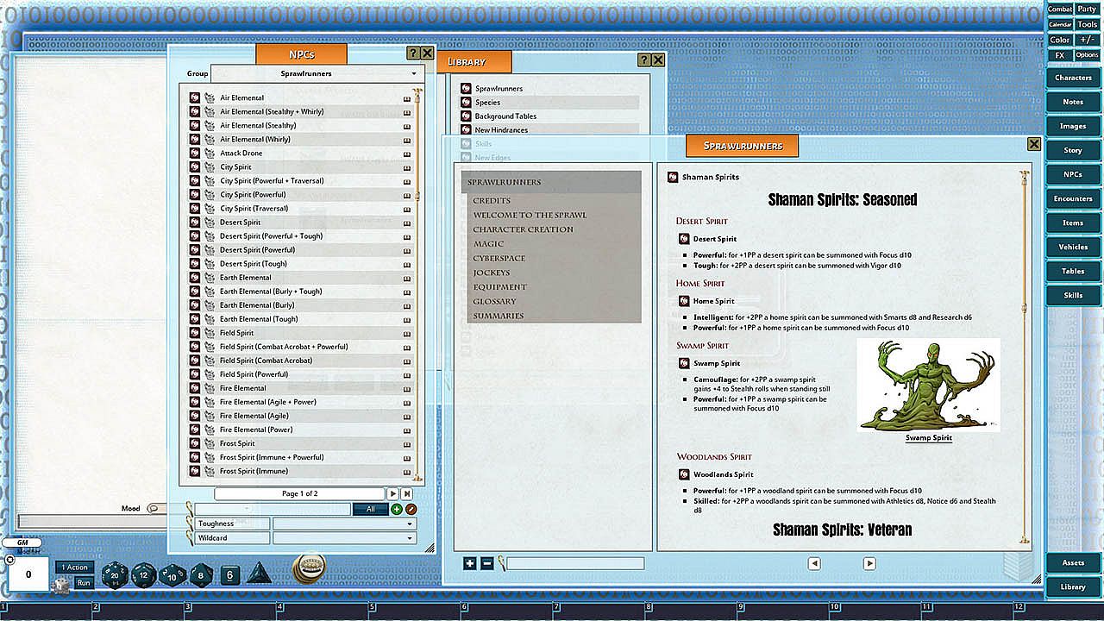This screenshot has height=621, width=1104.
Task: Collapse all entries with minus button
Action: [x=487, y=563]
